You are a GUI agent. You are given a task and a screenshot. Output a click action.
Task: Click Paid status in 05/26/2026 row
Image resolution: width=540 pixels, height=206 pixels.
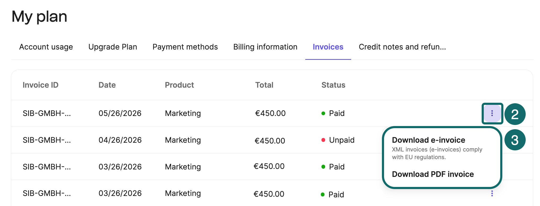click(x=337, y=113)
